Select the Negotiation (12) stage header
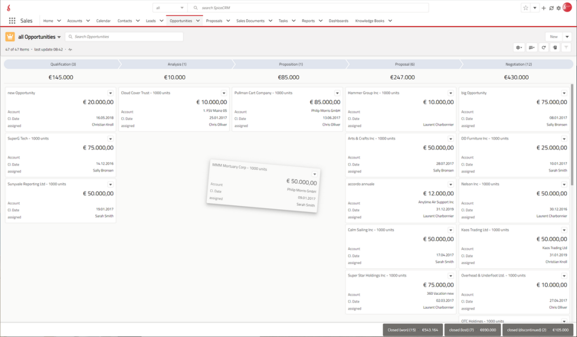Screen dimensions: 577x337 (516, 64)
